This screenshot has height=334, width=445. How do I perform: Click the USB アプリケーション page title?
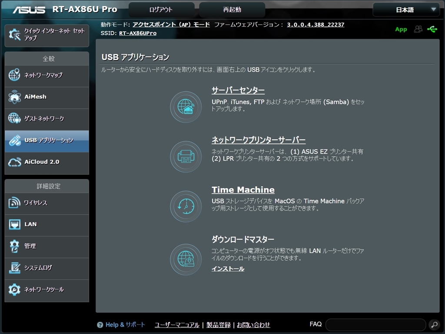pos(136,57)
